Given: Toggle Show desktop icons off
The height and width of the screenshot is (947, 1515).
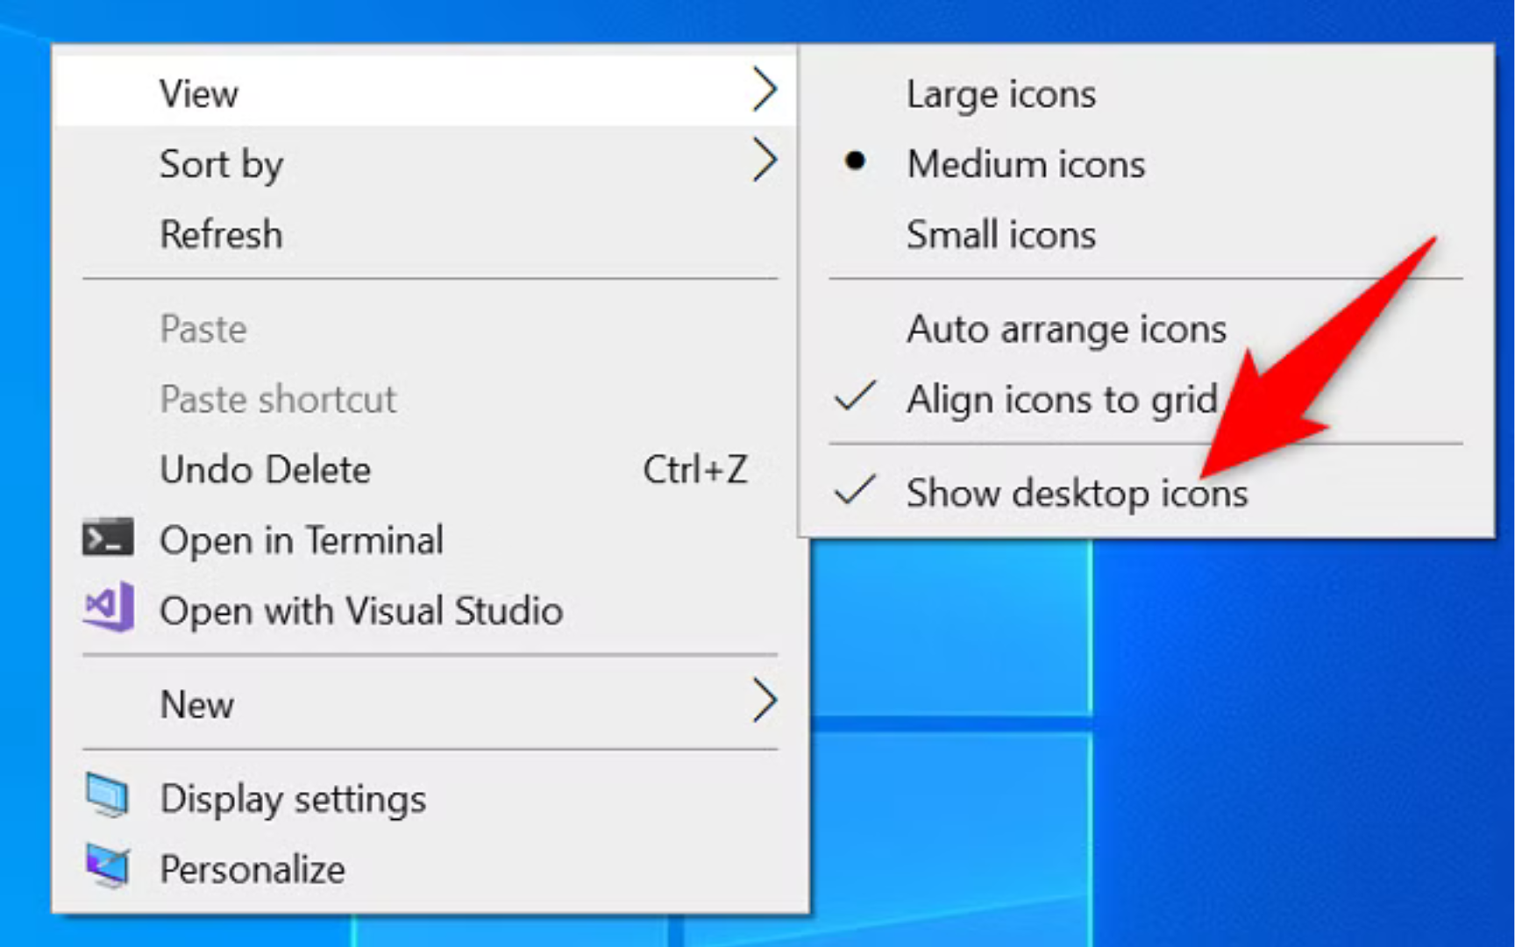Looking at the screenshot, I should pos(1078,493).
